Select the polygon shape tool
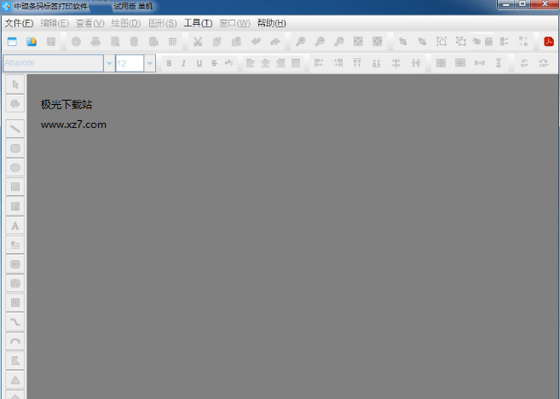 (x=15, y=361)
